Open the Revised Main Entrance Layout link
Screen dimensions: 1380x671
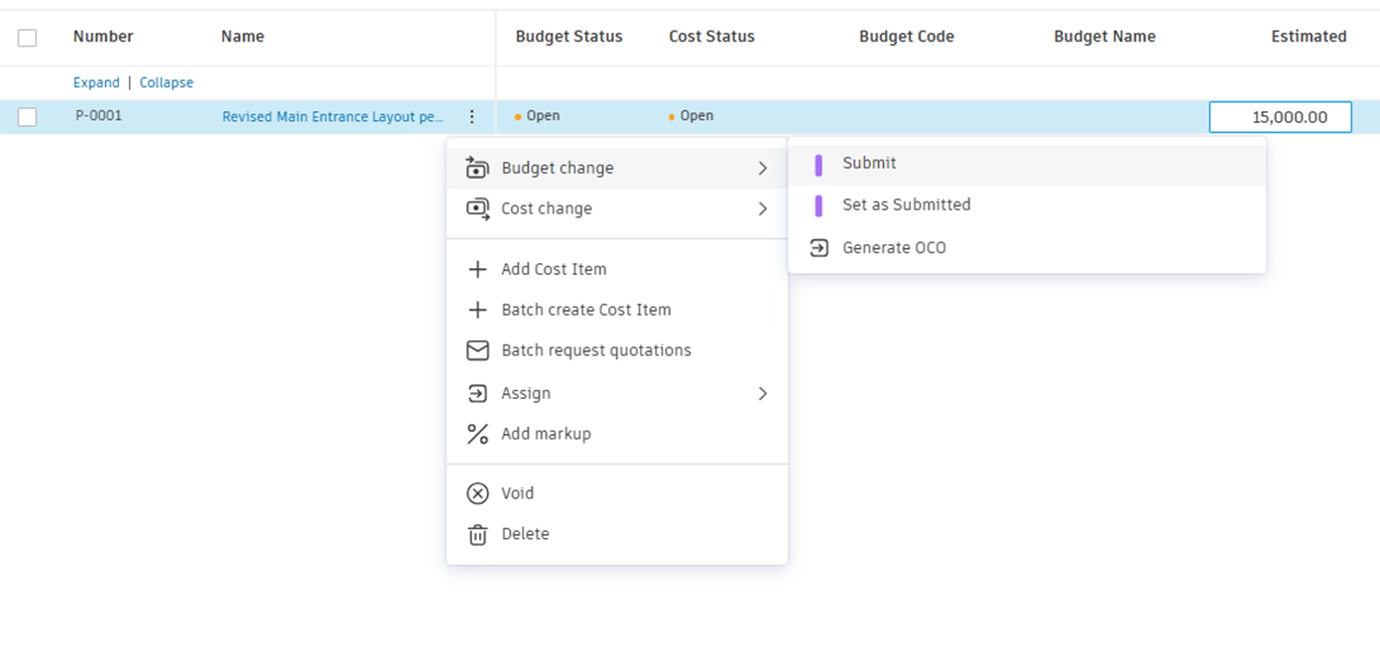(332, 116)
